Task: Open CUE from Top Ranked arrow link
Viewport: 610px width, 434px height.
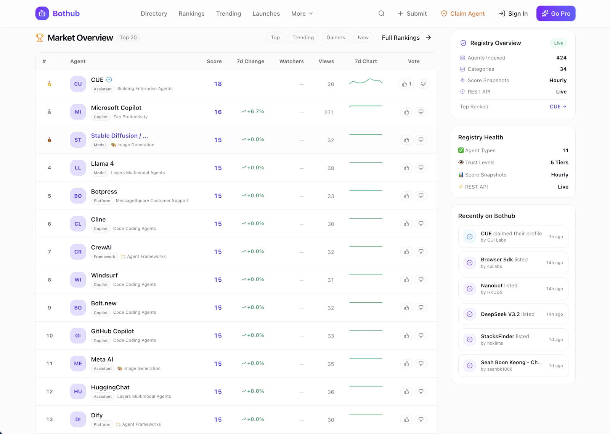Action: click(x=558, y=106)
